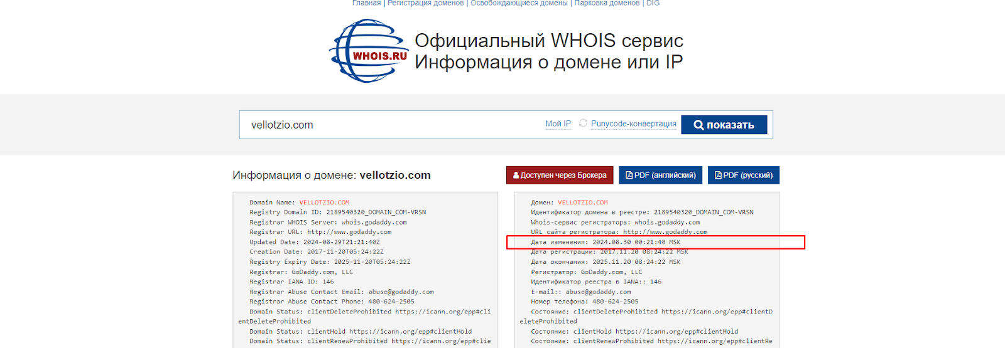Click the Punycode conversion refresh icon
1005x348 pixels.
click(x=583, y=124)
